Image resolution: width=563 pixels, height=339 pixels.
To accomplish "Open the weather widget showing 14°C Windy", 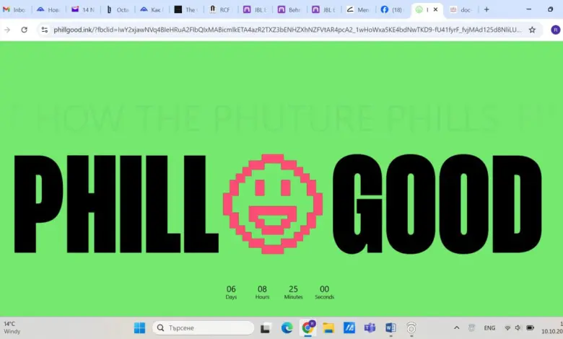I will [x=13, y=327].
